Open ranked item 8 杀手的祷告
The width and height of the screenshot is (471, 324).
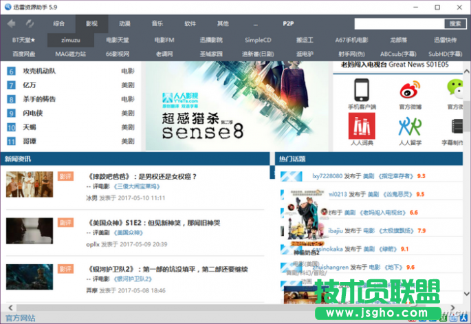[39, 99]
